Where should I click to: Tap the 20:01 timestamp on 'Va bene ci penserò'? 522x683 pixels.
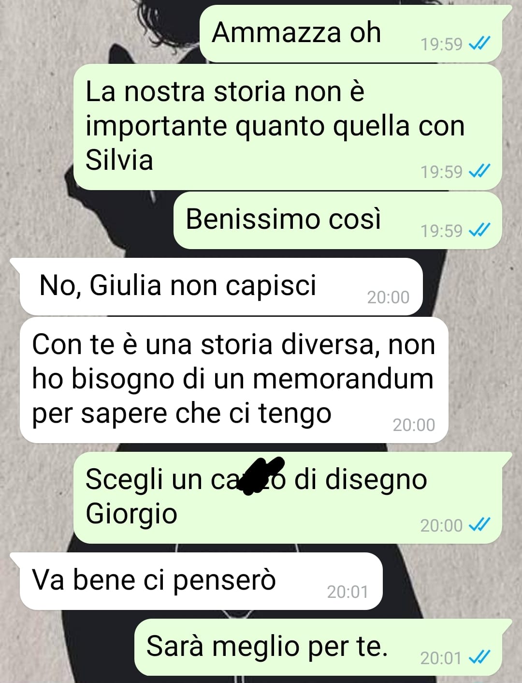coord(348,592)
